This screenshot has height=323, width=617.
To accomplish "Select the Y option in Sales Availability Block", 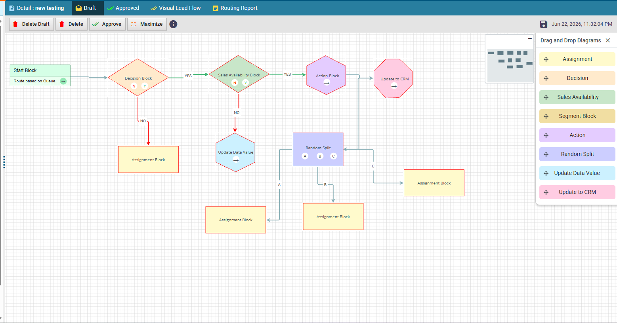I will (246, 83).
